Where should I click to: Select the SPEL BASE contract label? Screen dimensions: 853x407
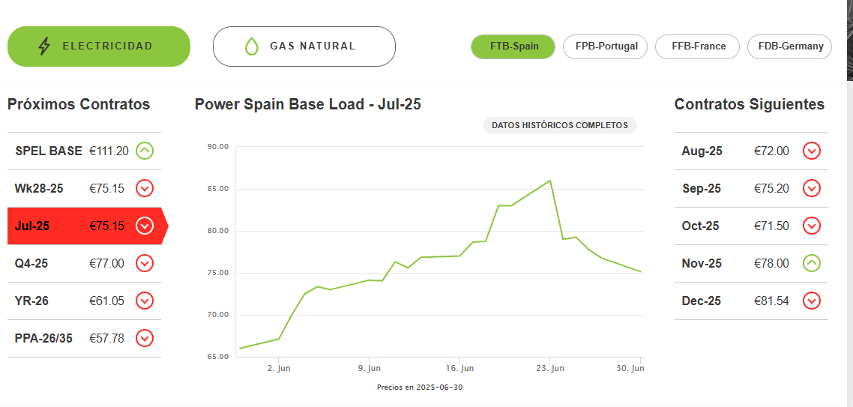(49, 151)
